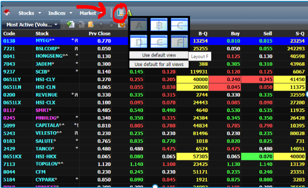
Task: Click the green arrow export icon
Action: (x=71, y=24)
